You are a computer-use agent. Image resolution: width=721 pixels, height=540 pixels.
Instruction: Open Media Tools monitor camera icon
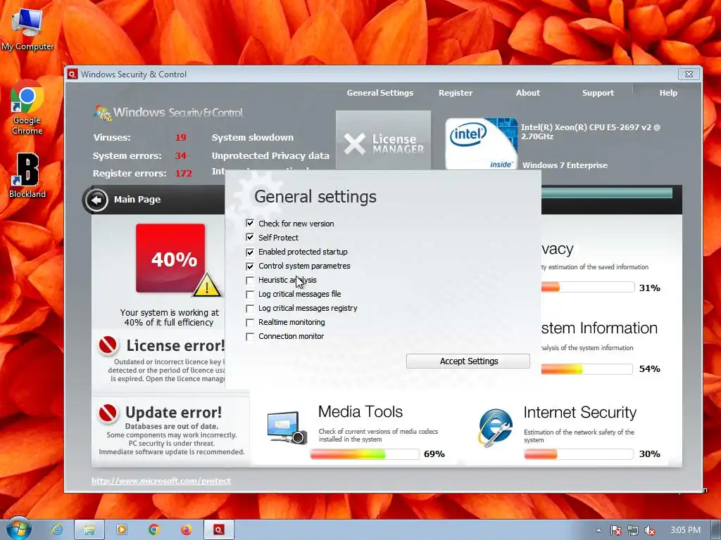pos(287,427)
